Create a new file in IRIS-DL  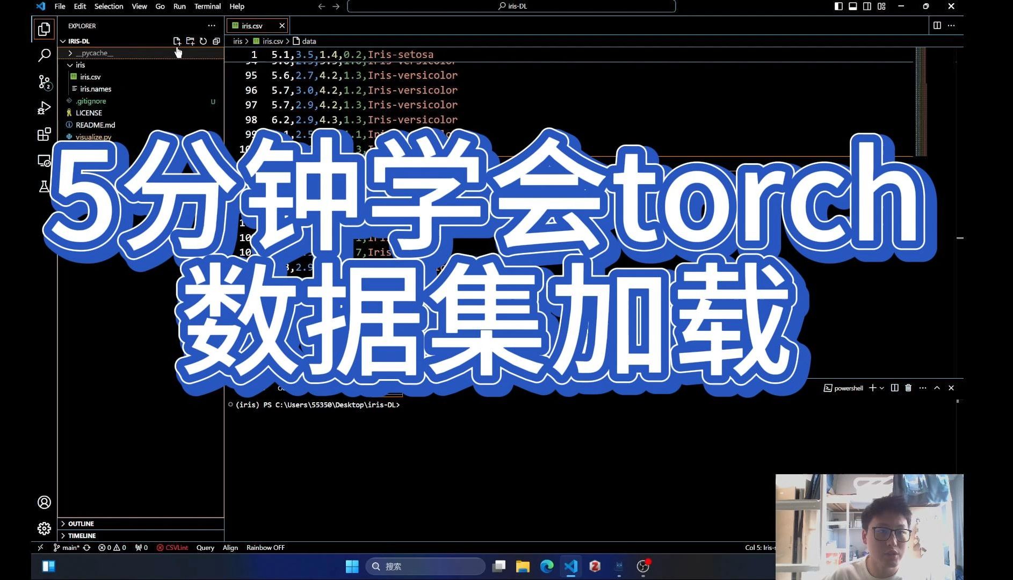(177, 41)
